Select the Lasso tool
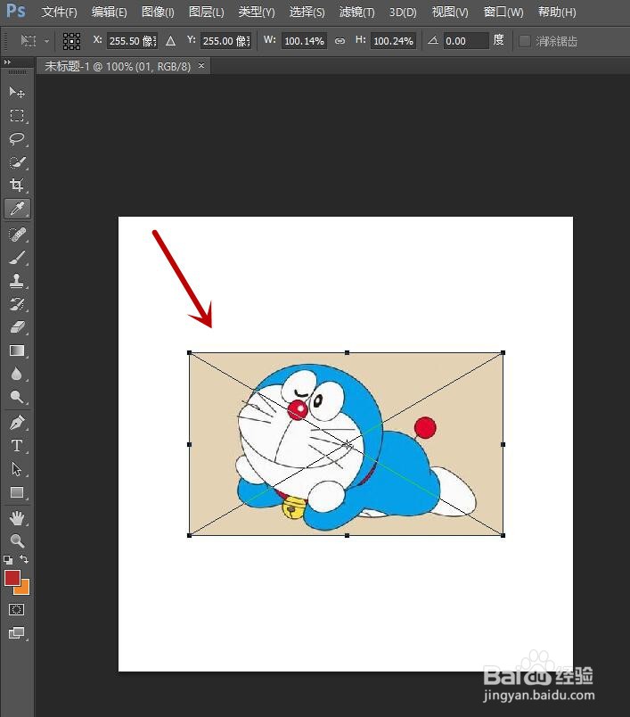 [17, 138]
